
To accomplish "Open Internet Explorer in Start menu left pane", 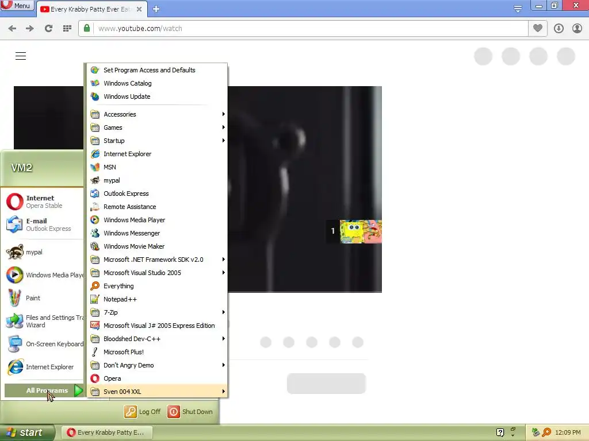I will click(x=44, y=367).
